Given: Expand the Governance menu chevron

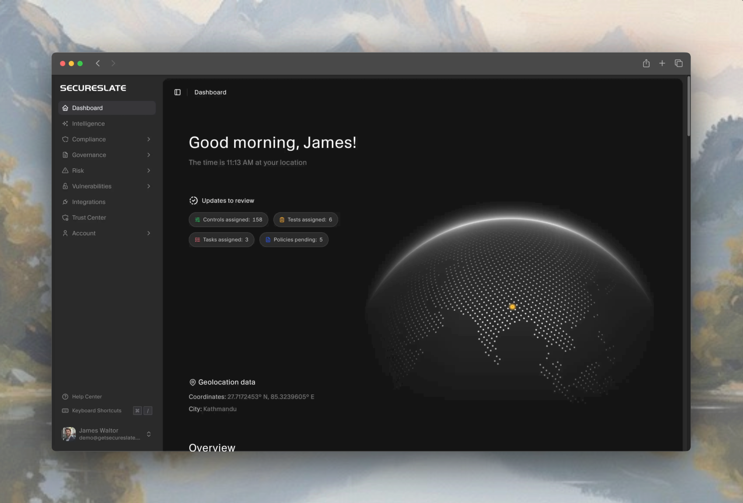Looking at the screenshot, I should 149,155.
